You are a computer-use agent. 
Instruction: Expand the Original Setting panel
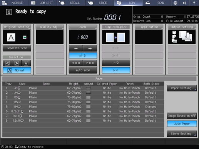click(17, 27)
